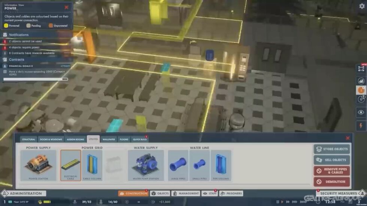Select the Power Station build item
This screenshot has width=367, height=206.
coord(38,165)
